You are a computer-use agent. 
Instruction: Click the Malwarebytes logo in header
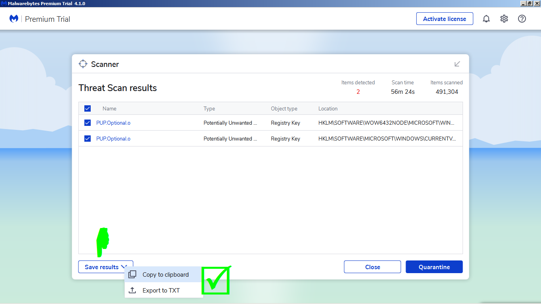pos(14,19)
